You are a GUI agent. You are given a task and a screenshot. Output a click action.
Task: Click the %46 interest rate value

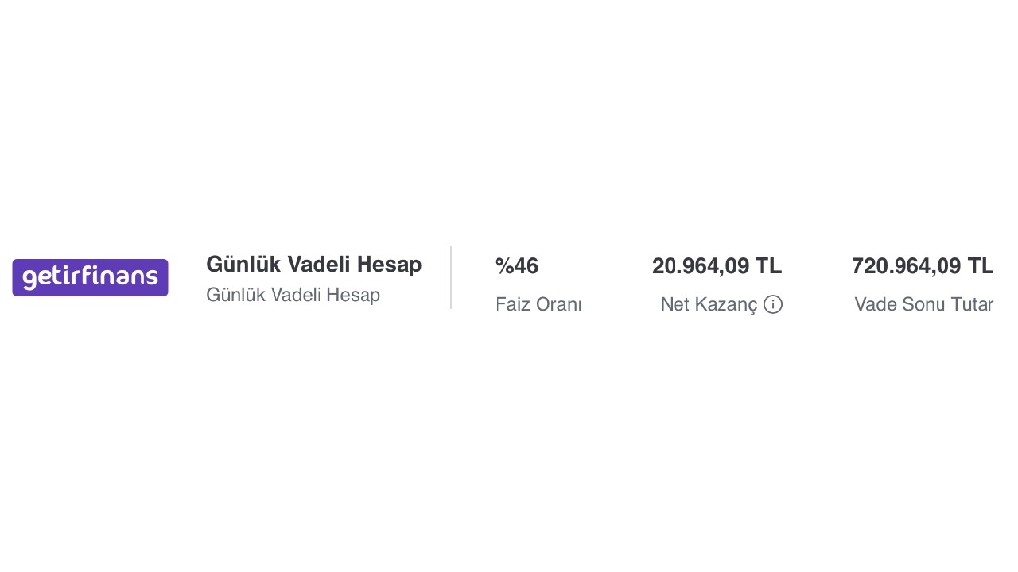click(x=517, y=266)
